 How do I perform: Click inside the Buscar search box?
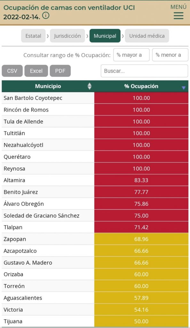(x=144, y=71)
